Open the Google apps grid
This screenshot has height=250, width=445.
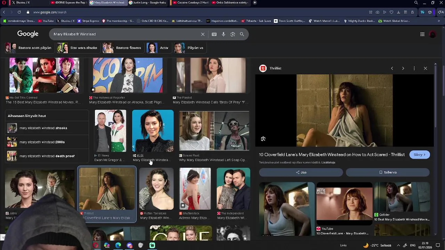pos(422,34)
